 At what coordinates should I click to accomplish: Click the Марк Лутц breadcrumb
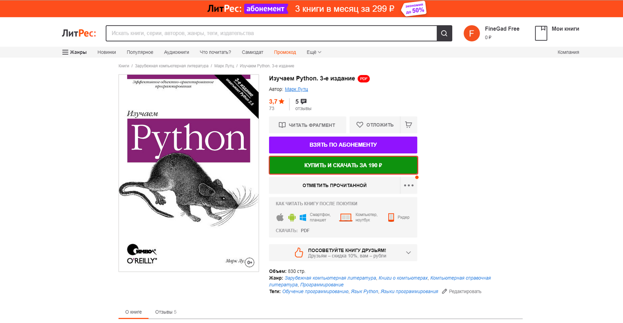click(224, 66)
